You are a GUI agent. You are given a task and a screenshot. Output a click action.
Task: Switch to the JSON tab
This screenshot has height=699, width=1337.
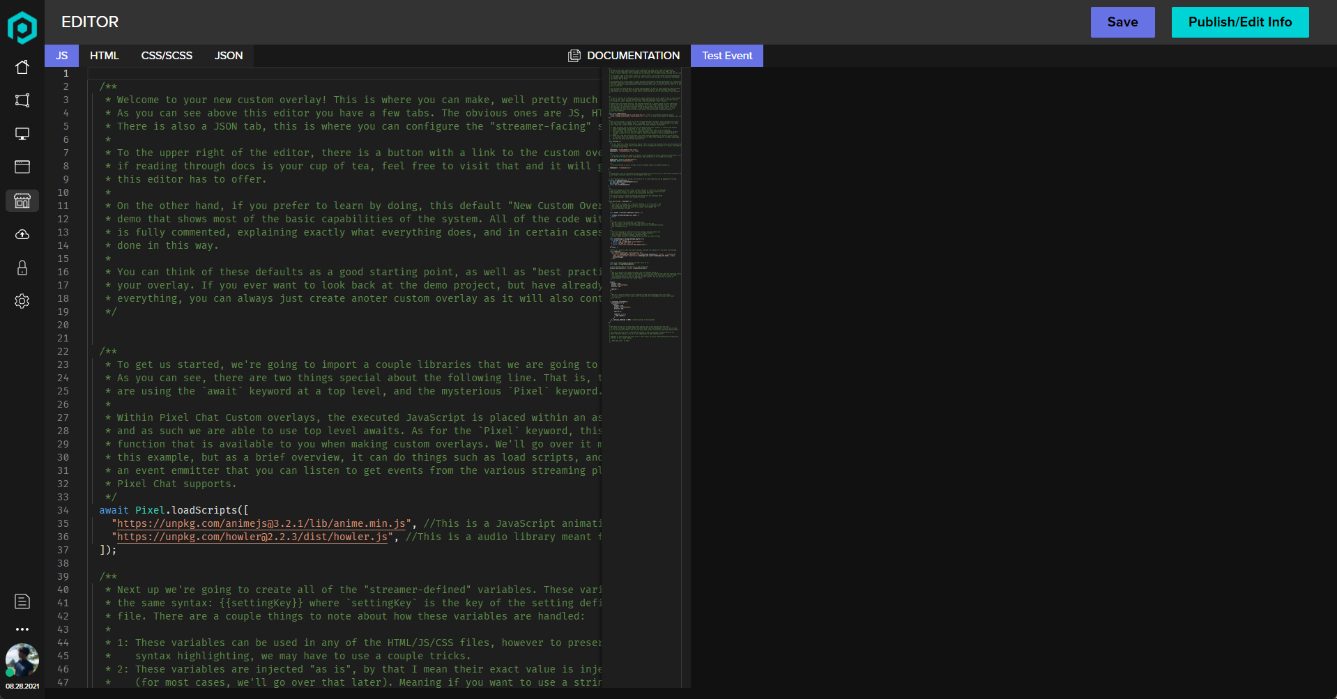(228, 55)
